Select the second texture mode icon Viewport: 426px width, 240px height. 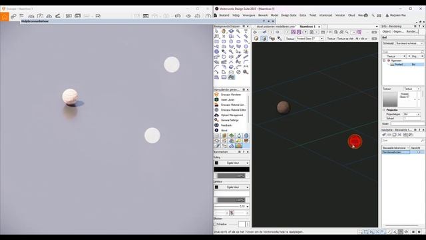(x=264, y=39)
